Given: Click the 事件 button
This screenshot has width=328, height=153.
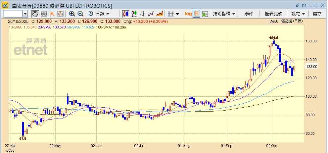Looking at the screenshot, I should (x=249, y=14).
